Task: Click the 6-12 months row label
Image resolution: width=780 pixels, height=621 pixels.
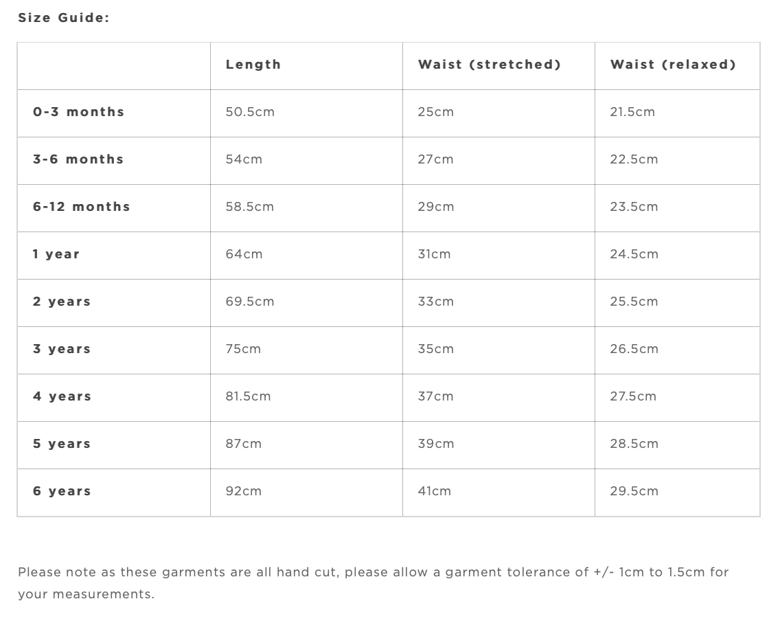Action: pyautogui.click(x=82, y=207)
